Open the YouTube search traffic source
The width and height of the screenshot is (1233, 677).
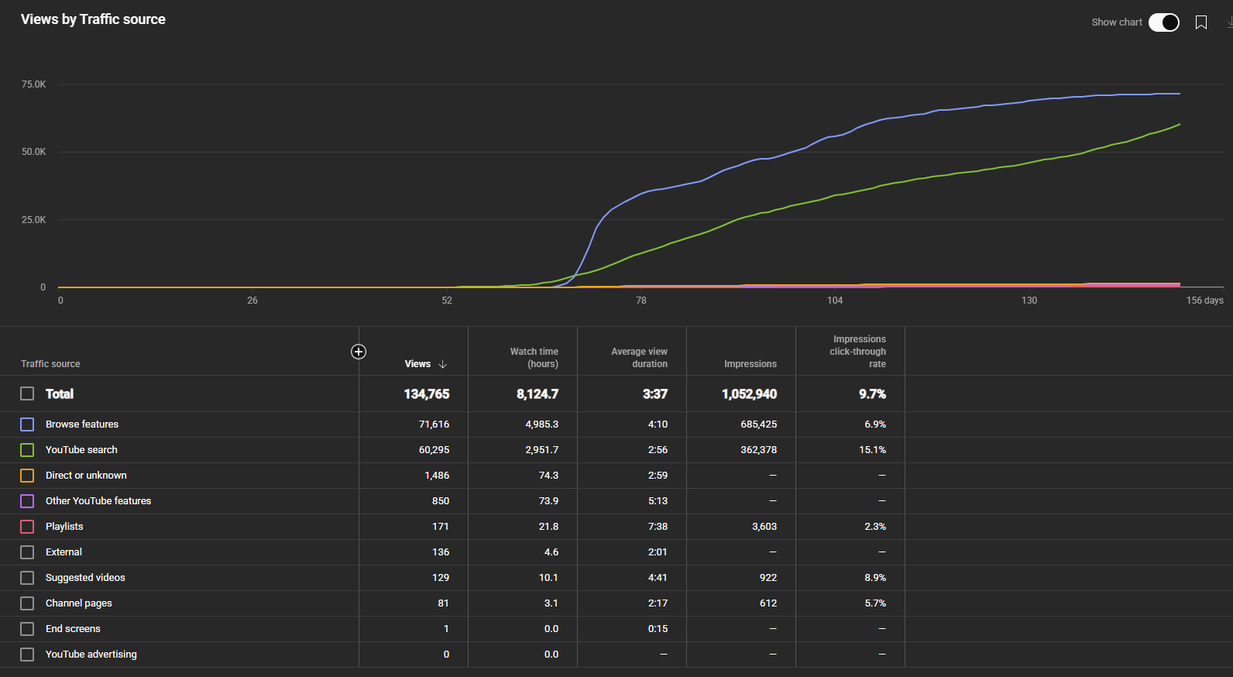point(81,450)
